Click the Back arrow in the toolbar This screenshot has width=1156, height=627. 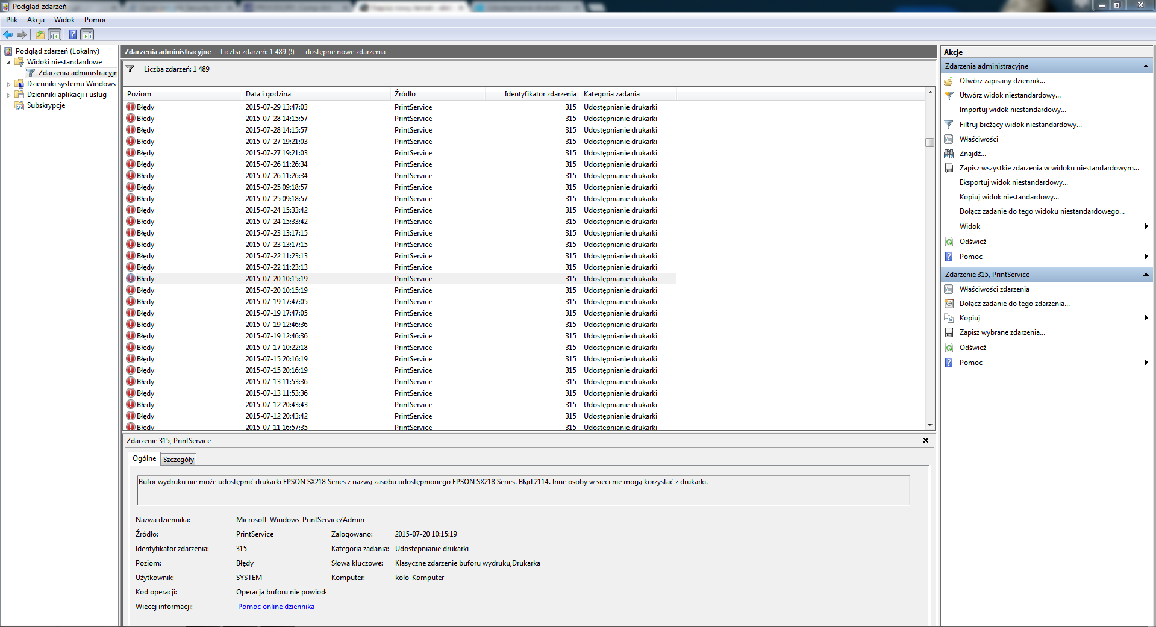pos(8,34)
